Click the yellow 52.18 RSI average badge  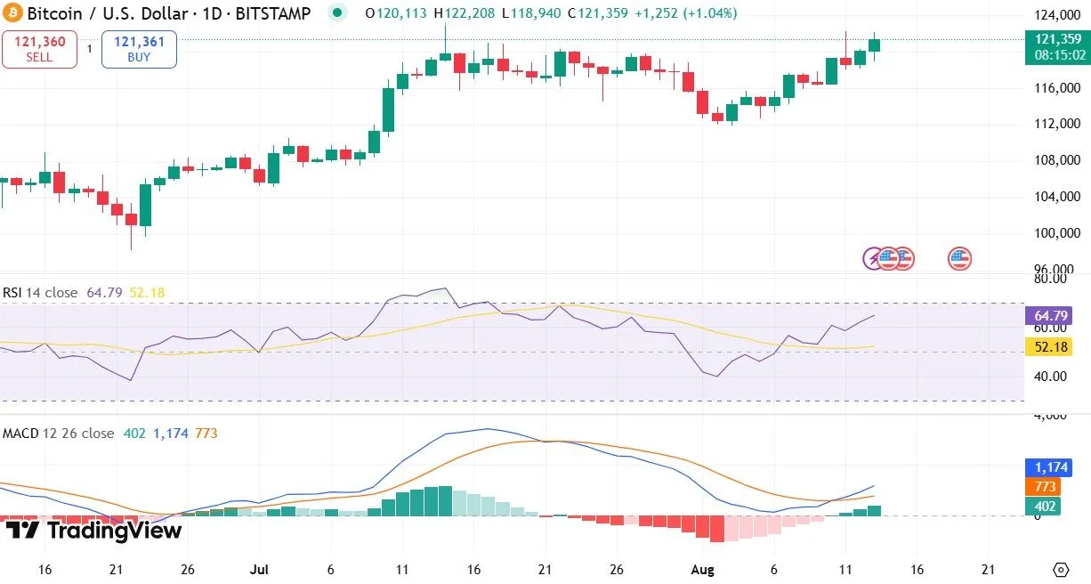click(1050, 347)
